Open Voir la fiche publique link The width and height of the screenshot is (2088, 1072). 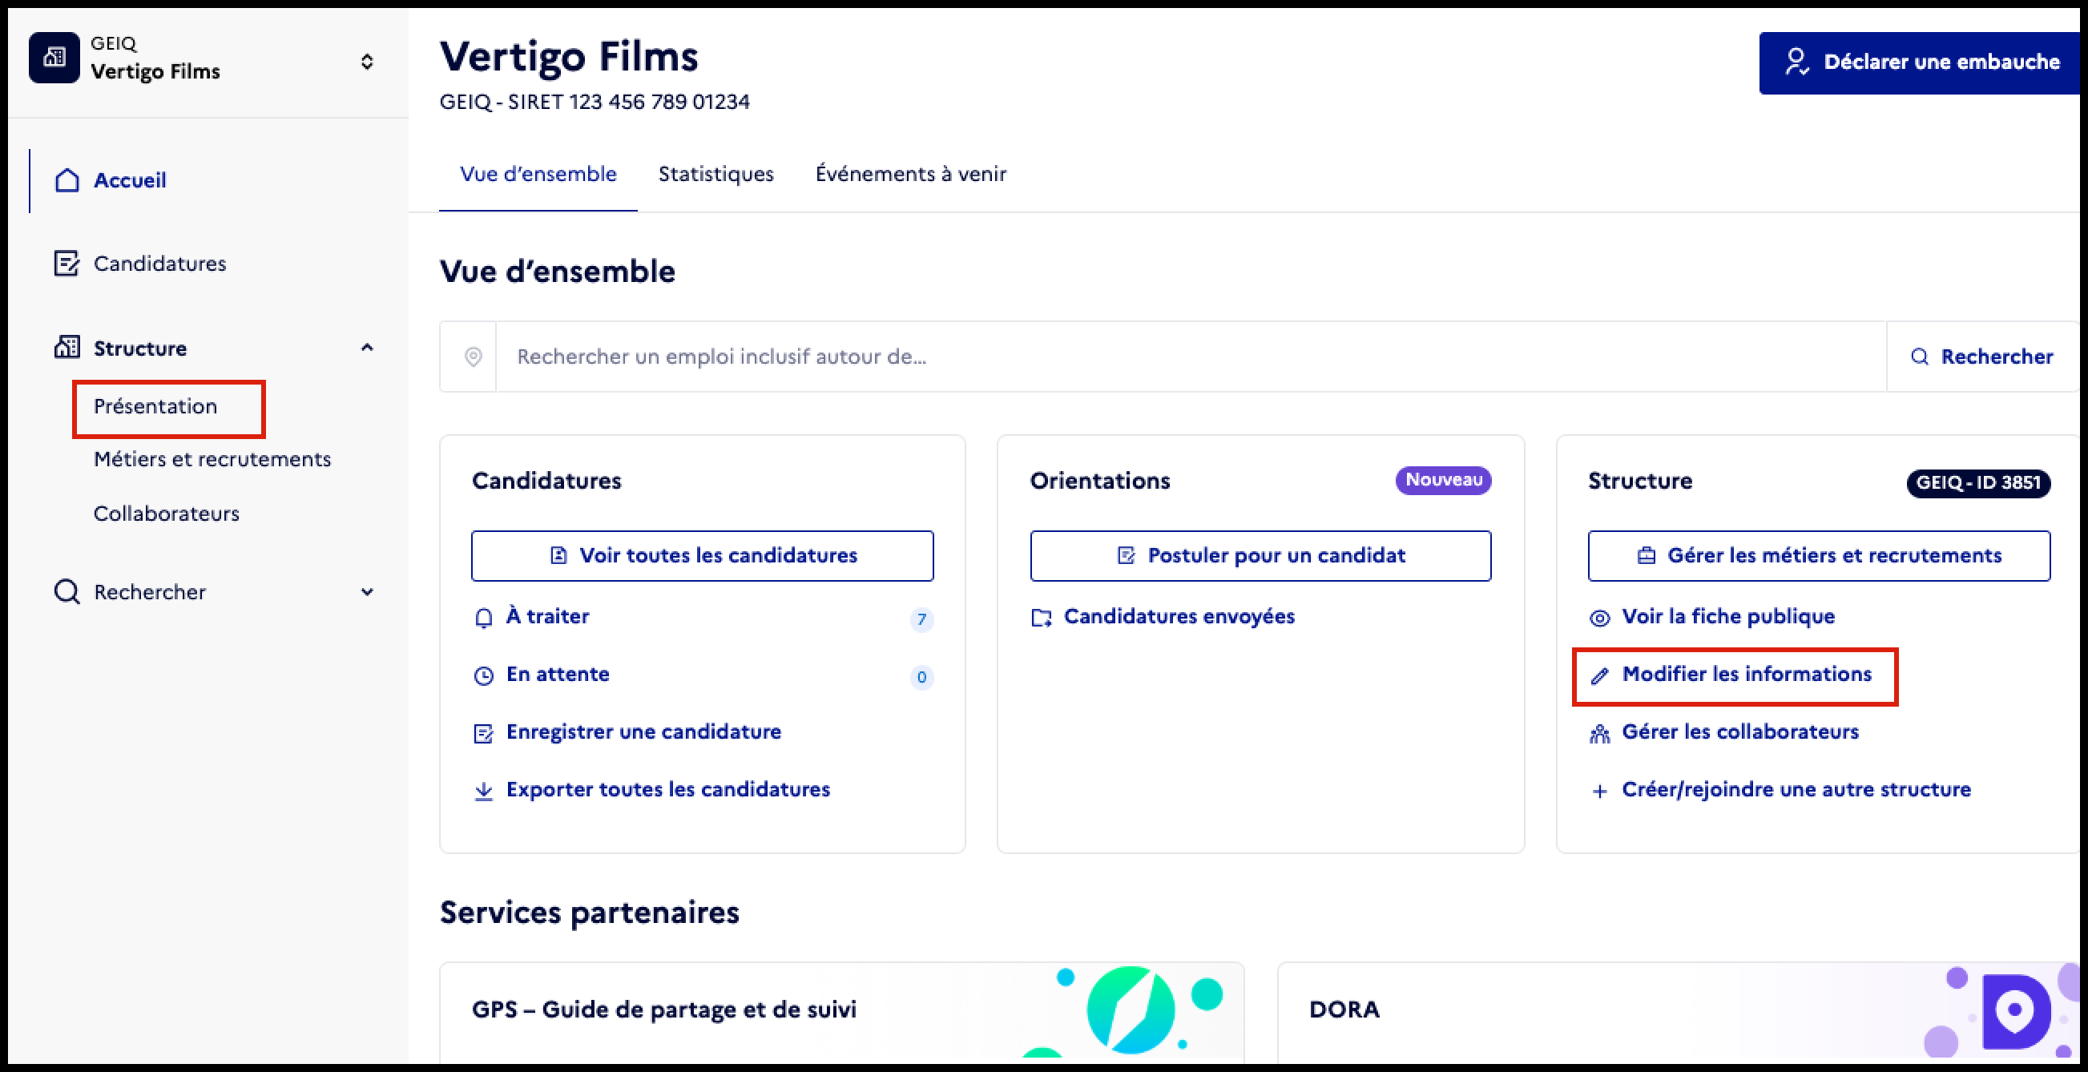click(x=1728, y=617)
